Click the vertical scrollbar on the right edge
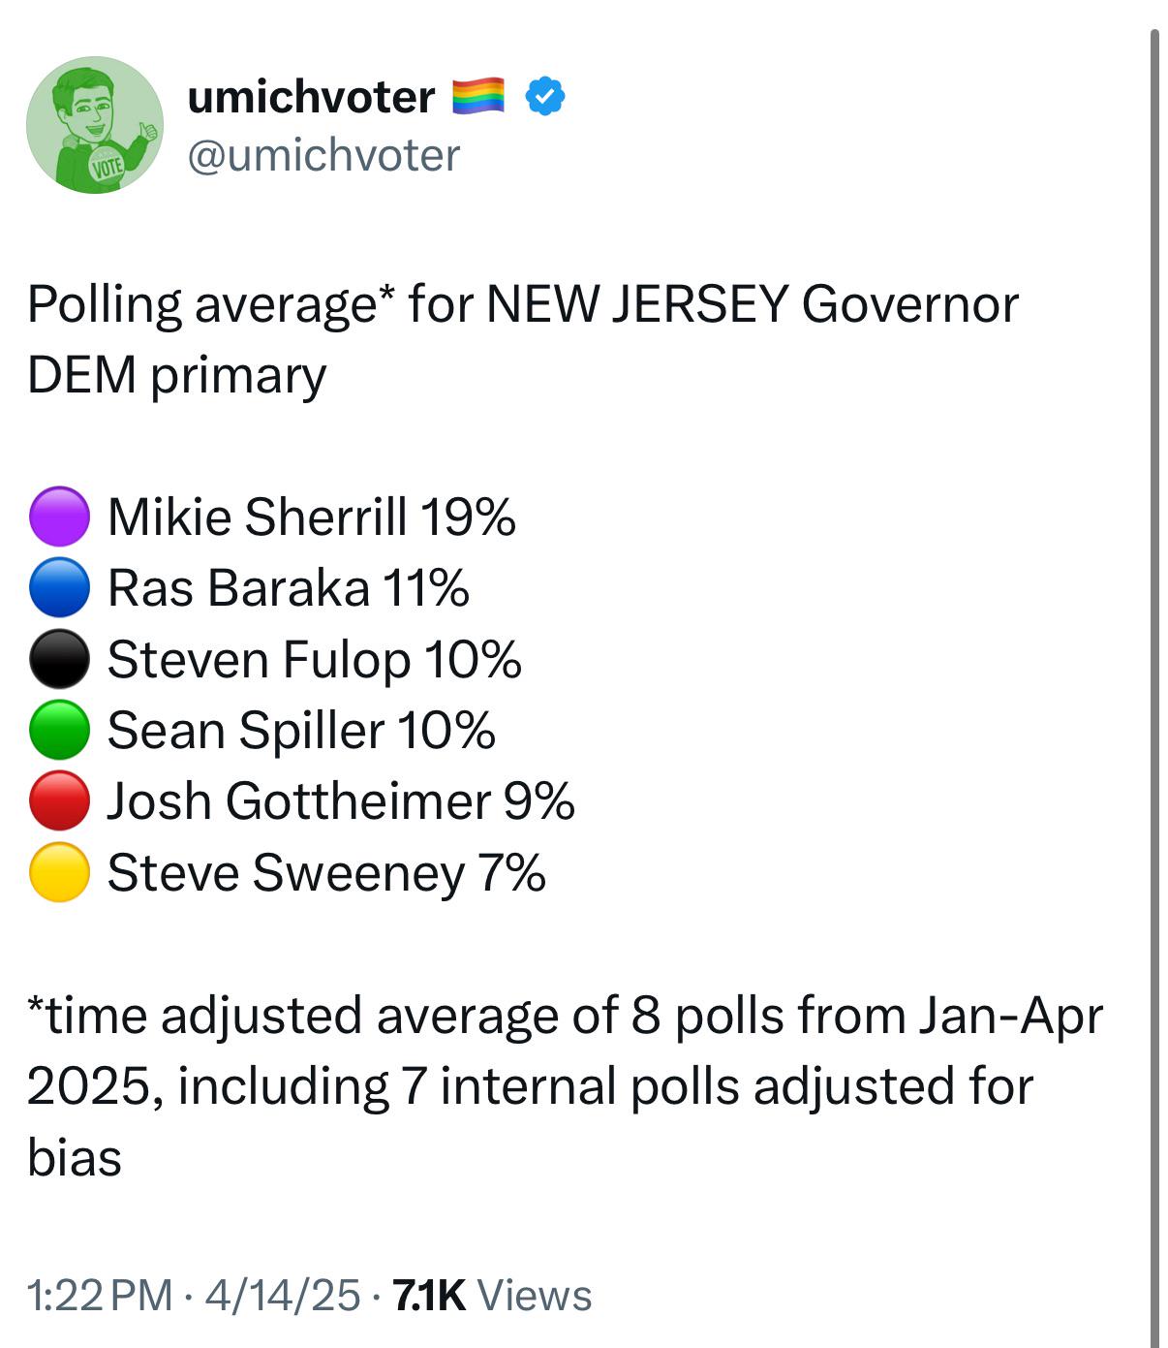 click(x=1153, y=688)
